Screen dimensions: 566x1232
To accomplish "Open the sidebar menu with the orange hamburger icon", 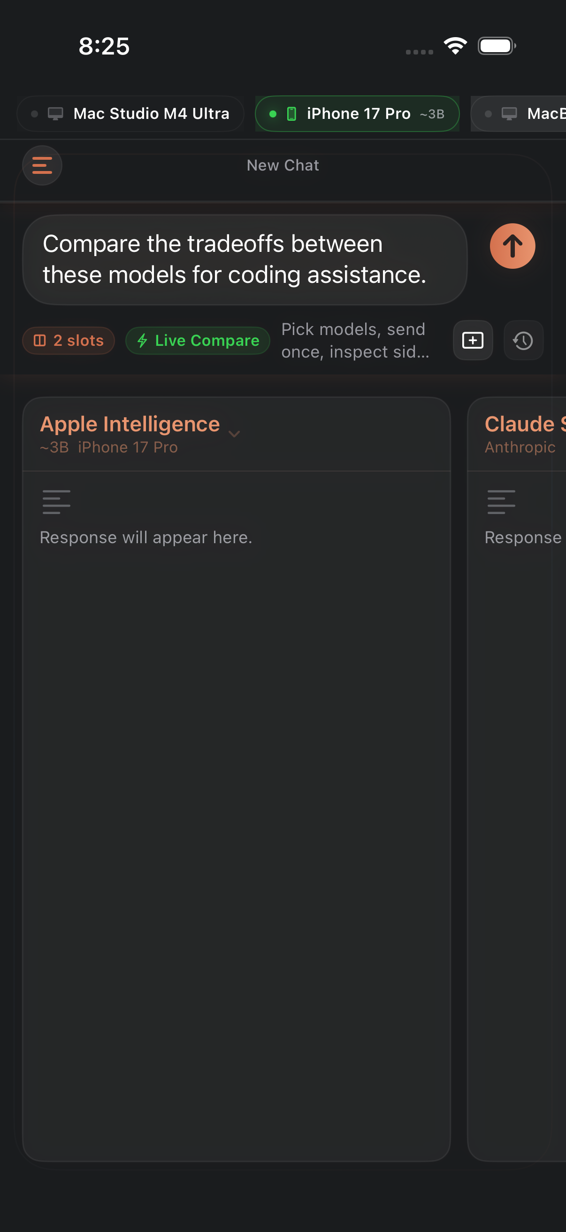I will [42, 165].
